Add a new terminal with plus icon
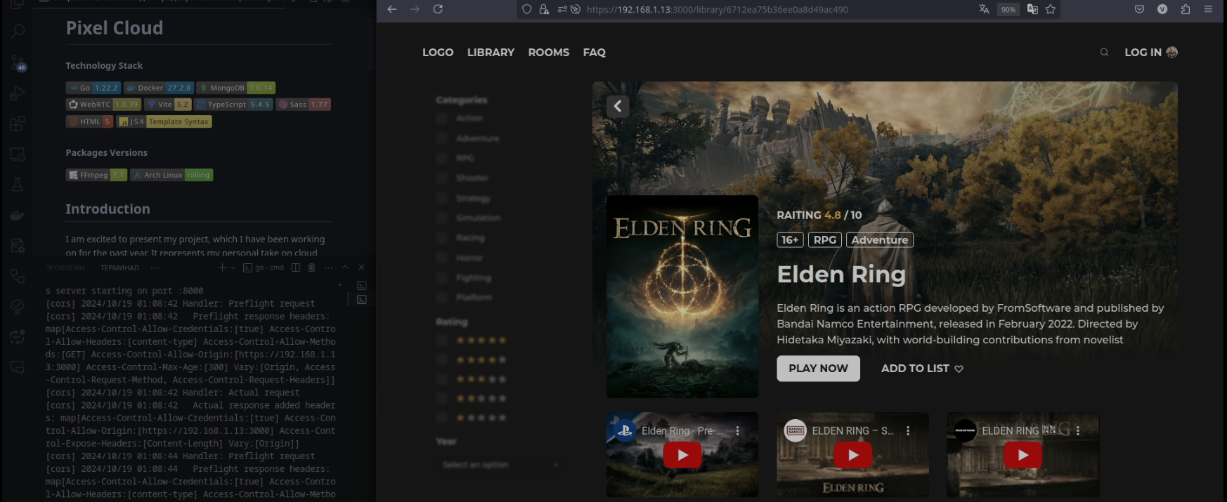The width and height of the screenshot is (1227, 502). coord(222,267)
